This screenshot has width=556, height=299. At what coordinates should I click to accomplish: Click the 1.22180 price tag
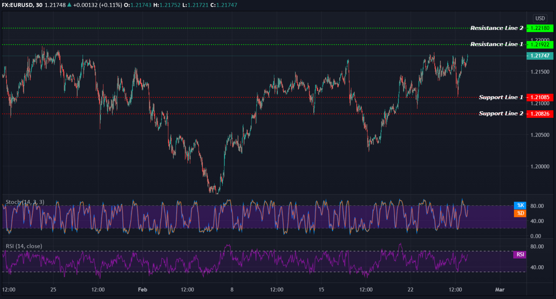[540, 28]
